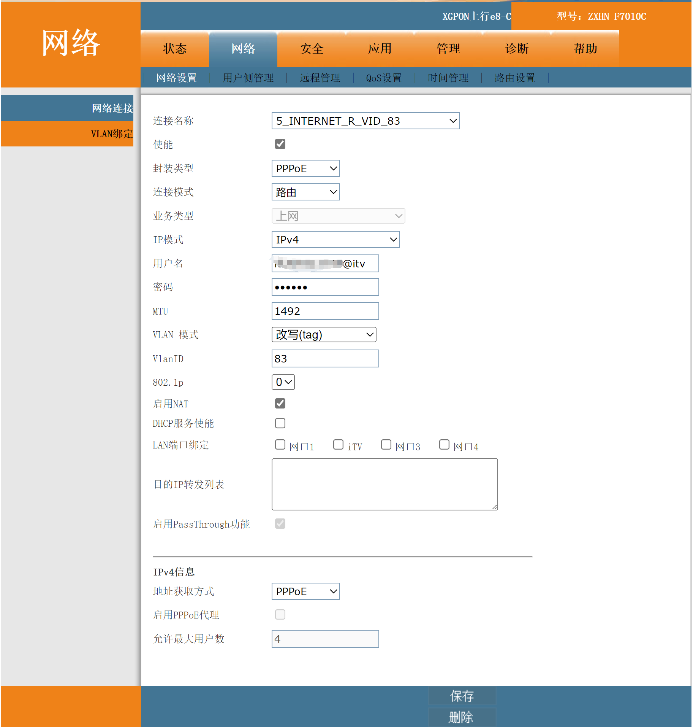This screenshot has height=728, width=693.
Task: Open the 连接模式 路由 dropdown
Action: (305, 192)
